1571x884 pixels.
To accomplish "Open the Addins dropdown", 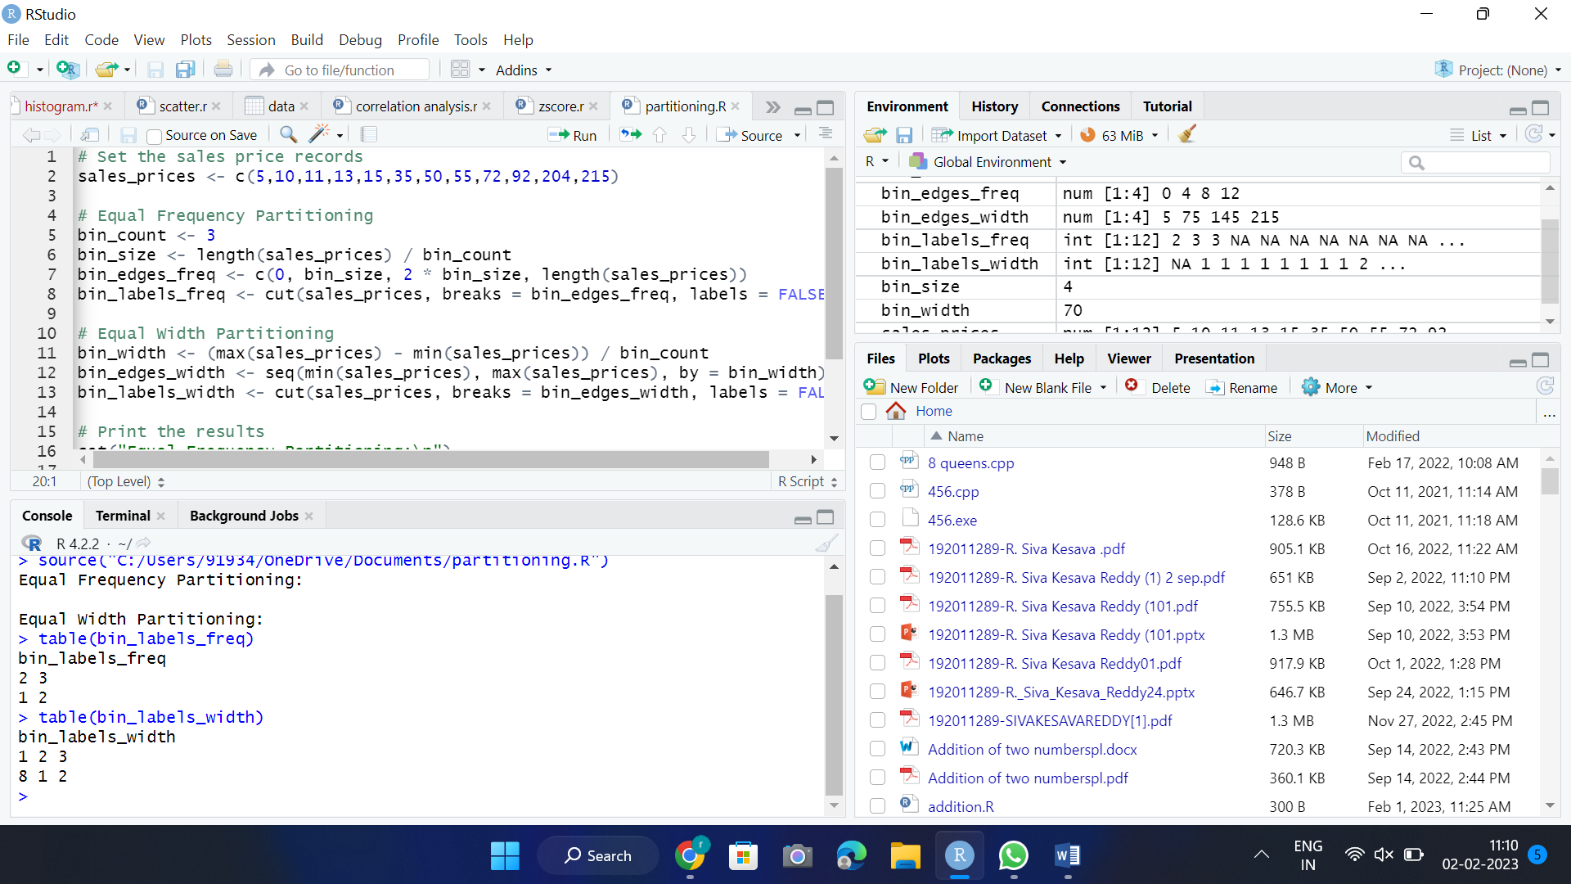I will tap(524, 70).
